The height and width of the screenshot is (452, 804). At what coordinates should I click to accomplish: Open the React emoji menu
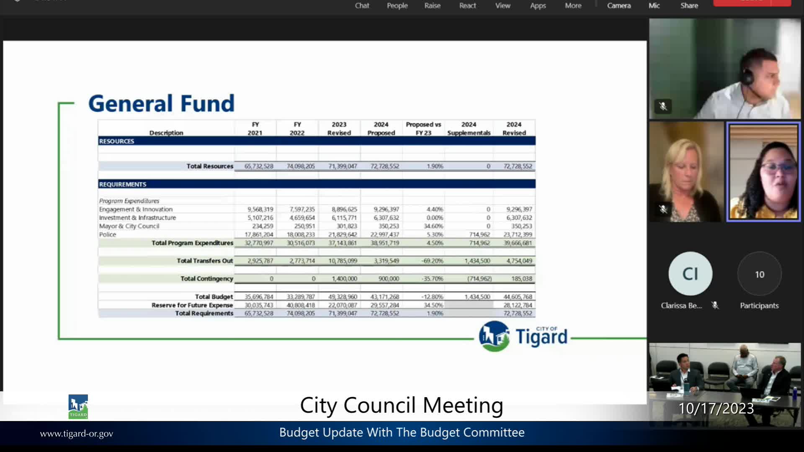tap(467, 5)
